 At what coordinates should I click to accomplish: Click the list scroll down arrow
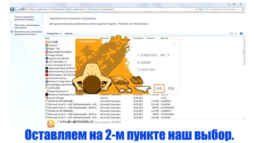point(244,118)
